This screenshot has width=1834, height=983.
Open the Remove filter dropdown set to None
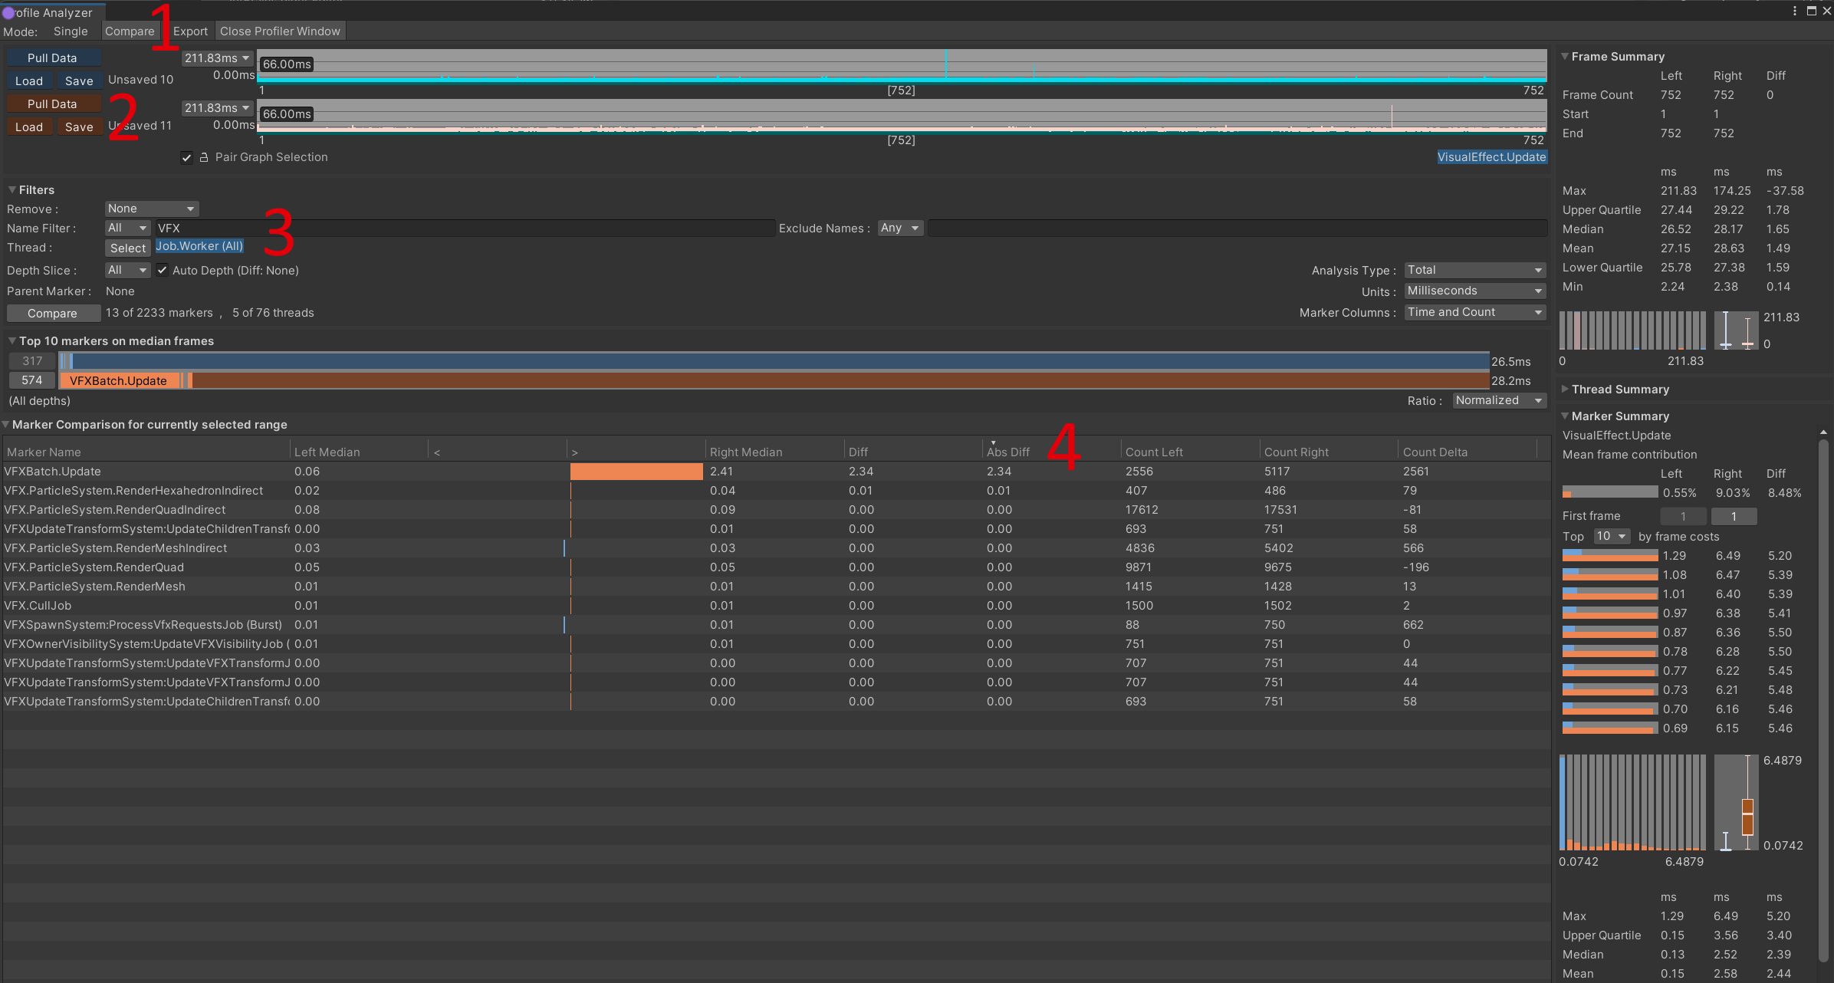[x=152, y=209]
